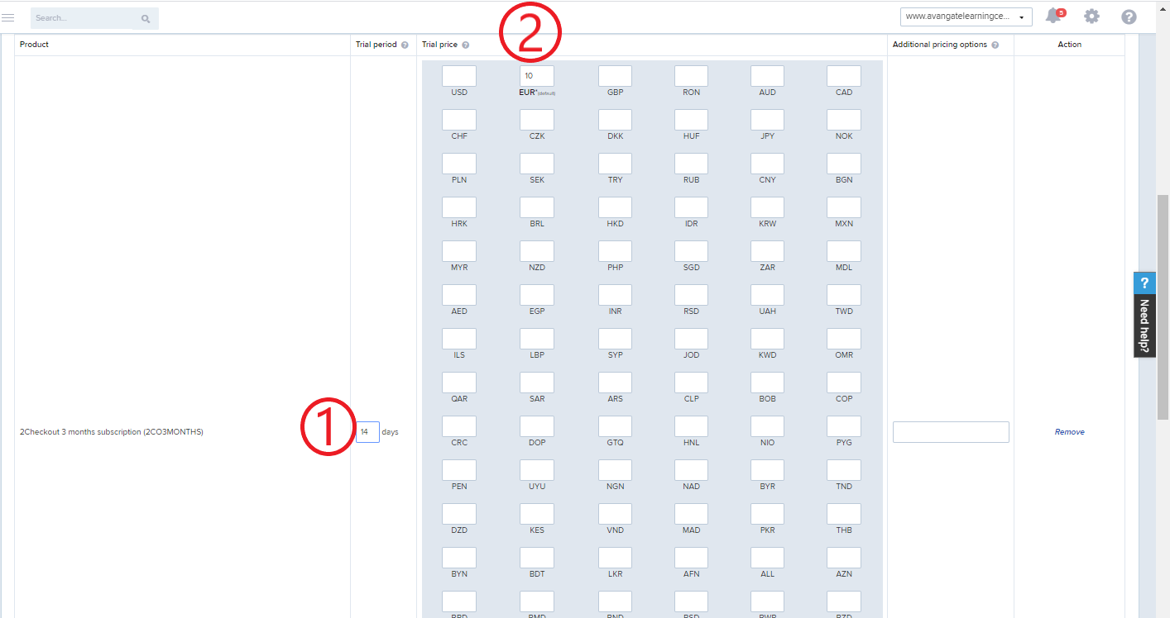1170x618 pixels.
Task: Click the Trial period help icon
Action: [405, 45]
